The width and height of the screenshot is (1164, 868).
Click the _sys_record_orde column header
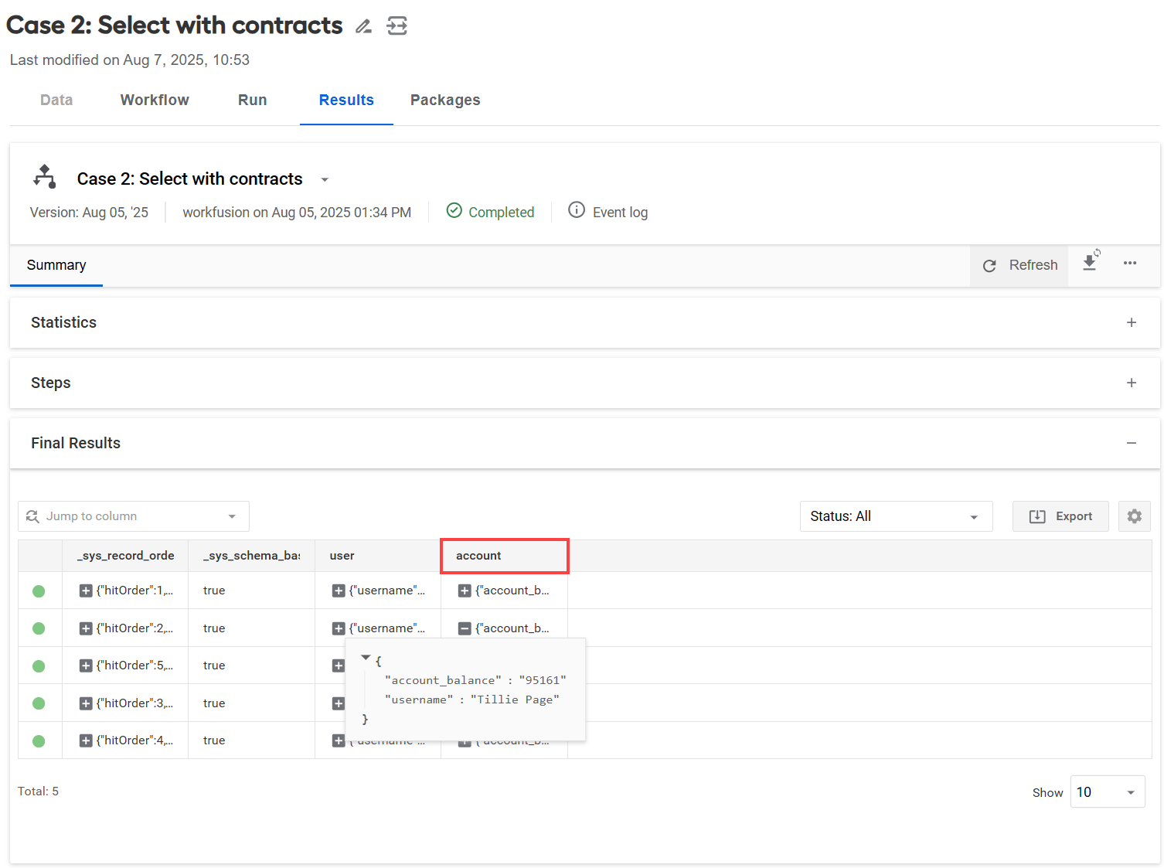click(x=126, y=556)
